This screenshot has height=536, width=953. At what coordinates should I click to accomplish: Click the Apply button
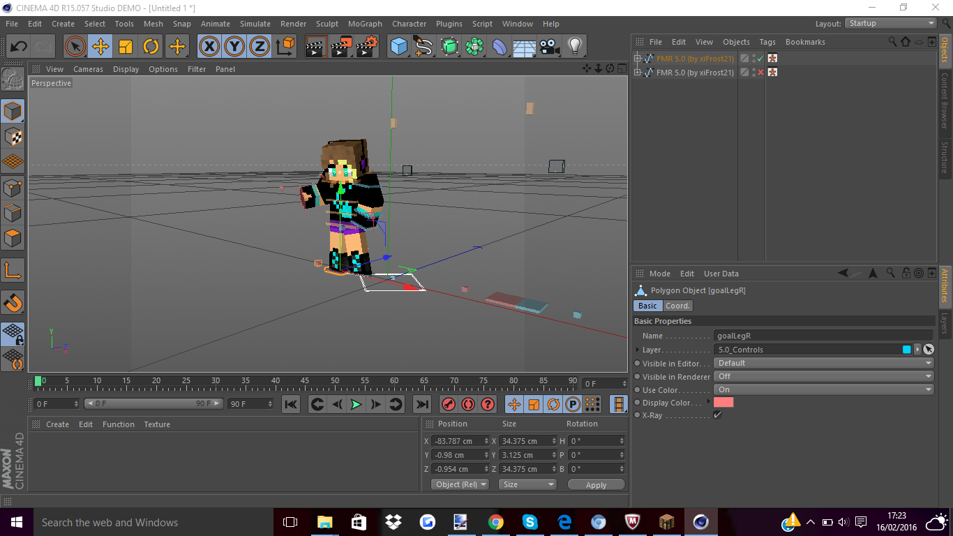click(x=596, y=484)
